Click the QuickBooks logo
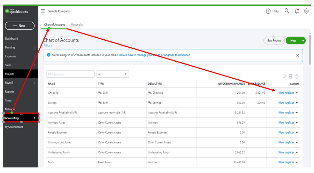 tap(17, 11)
